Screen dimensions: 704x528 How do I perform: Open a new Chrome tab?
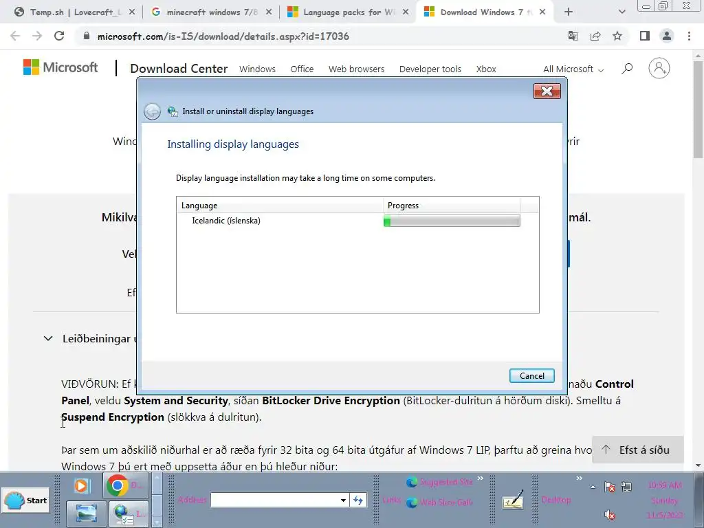(569, 12)
